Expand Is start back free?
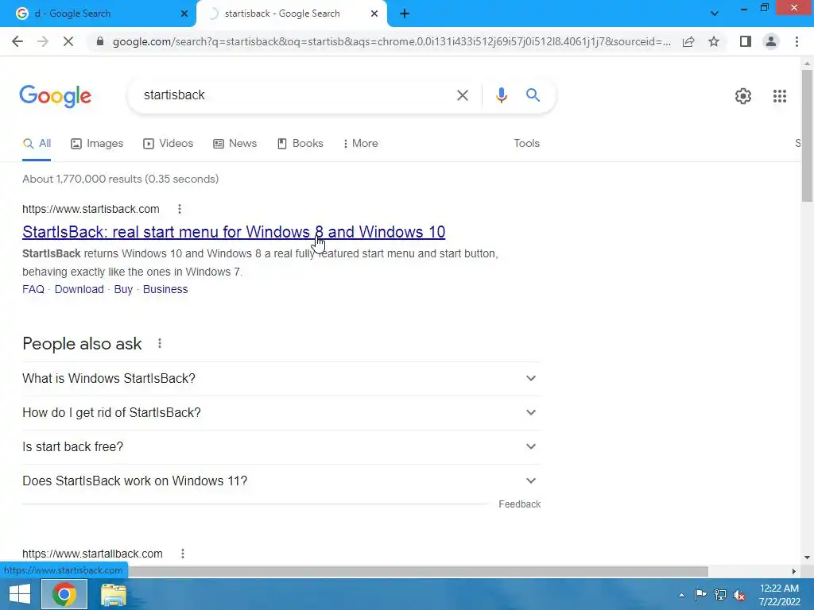 pos(281,446)
